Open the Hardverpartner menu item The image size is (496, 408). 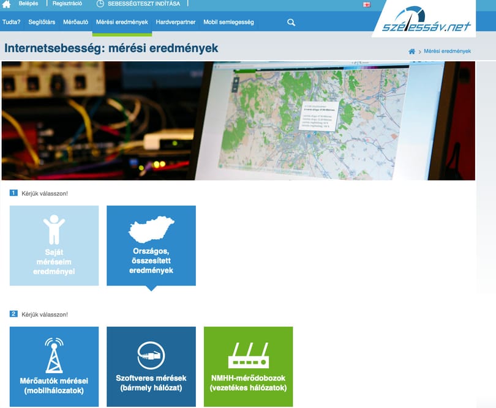pyautogui.click(x=176, y=22)
